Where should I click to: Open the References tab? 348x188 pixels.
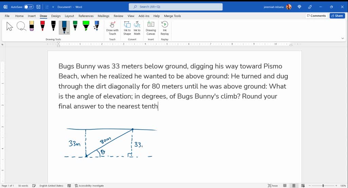click(86, 16)
